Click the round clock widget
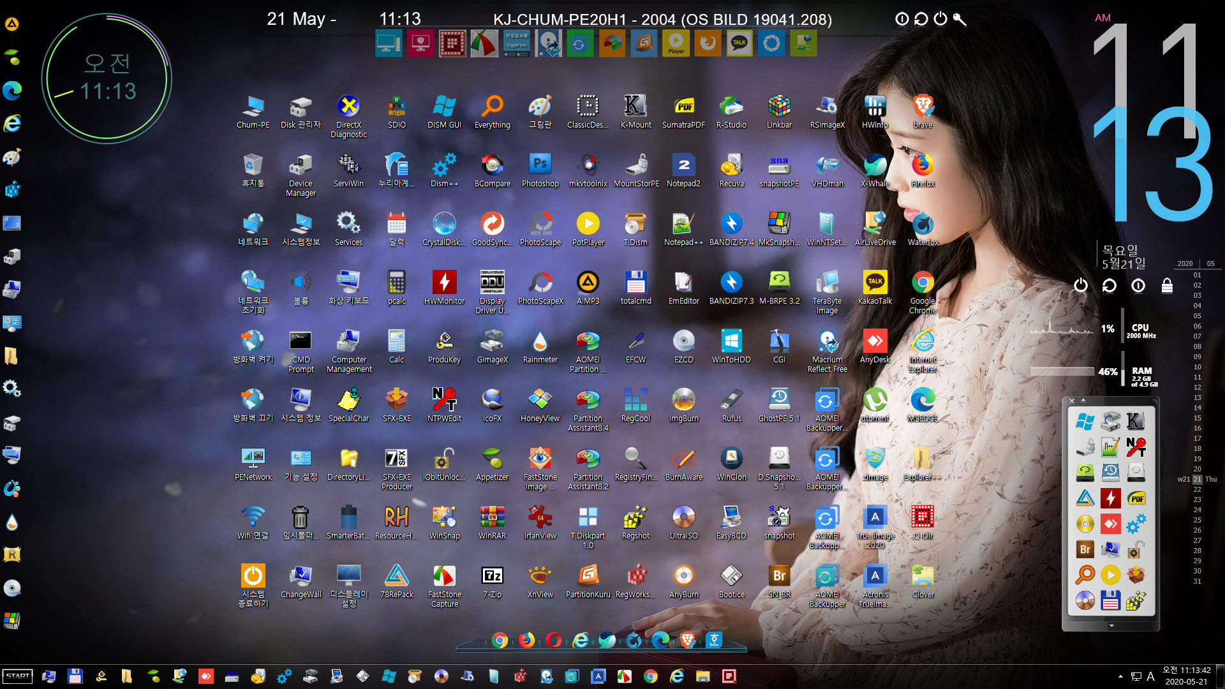Image resolution: width=1225 pixels, height=689 pixels. [107, 78]
